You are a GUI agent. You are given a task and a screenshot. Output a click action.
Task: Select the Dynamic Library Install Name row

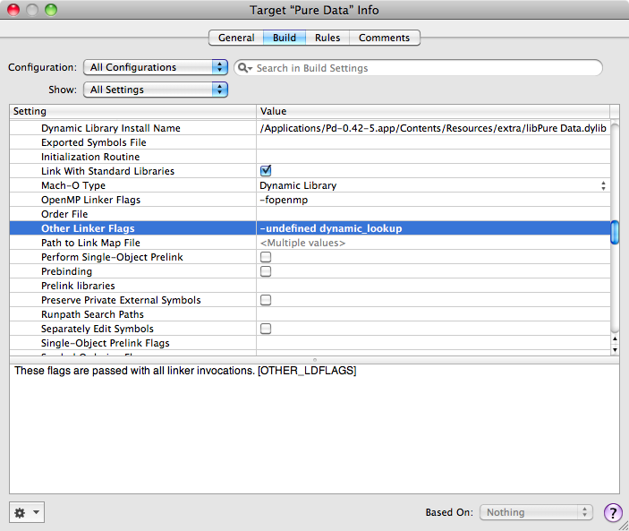click(x=310, y=128)
